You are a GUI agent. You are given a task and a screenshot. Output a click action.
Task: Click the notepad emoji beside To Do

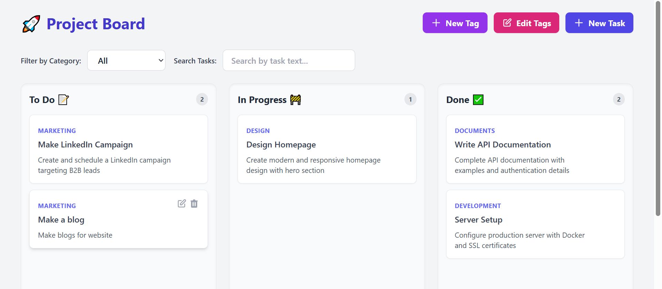(x=63, y=100)
